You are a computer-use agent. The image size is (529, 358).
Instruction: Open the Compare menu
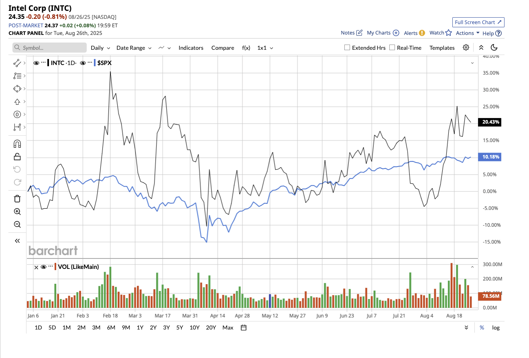223,48
